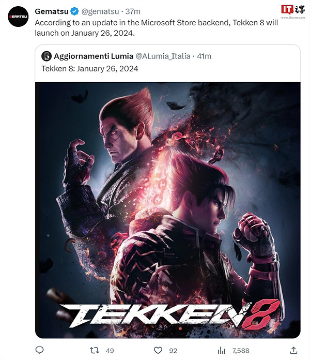
Task: Open the 7,588 view count
Action: 241,350
